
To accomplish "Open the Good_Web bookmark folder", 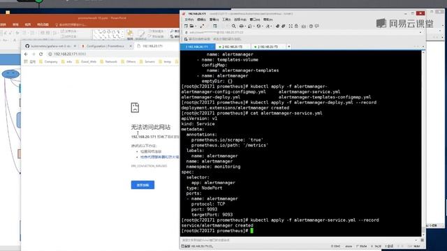I will click(87, 61).
